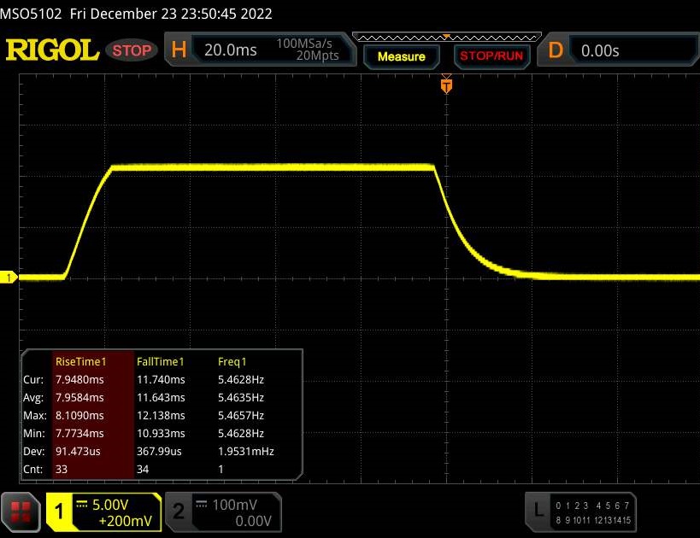Viewport: 700px width, 538px height.
Task: Click channel 1 offset +200mV value
Action: pos(126,521)
